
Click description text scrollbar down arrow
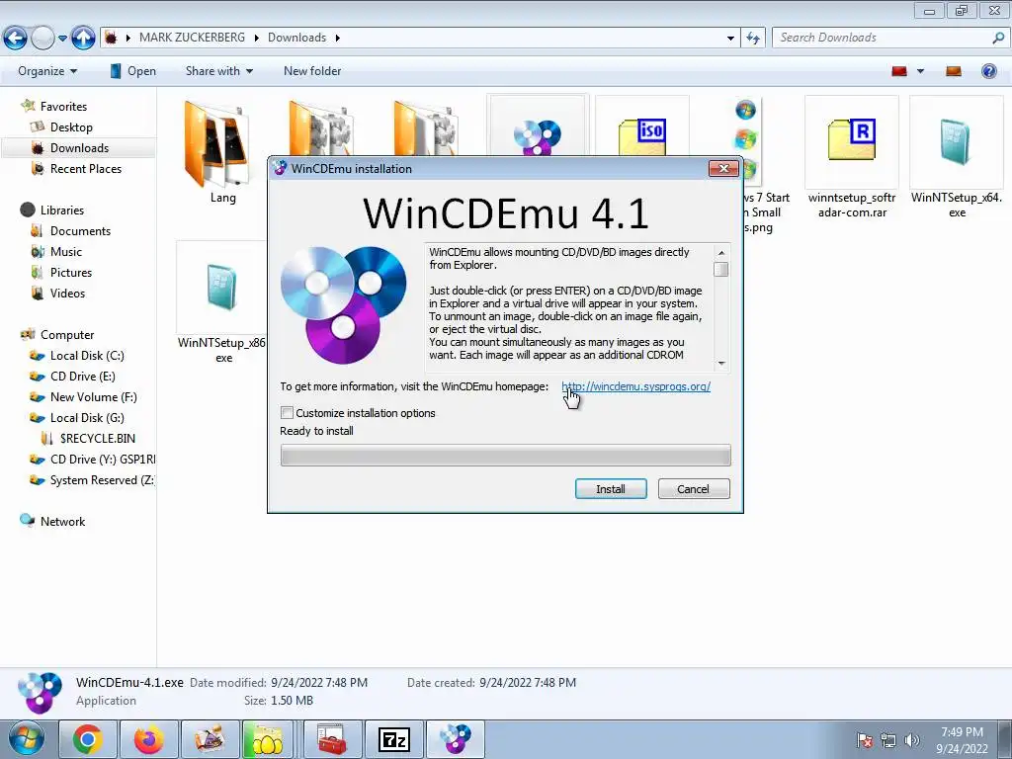pyautogui.click(x=721, y=363)
